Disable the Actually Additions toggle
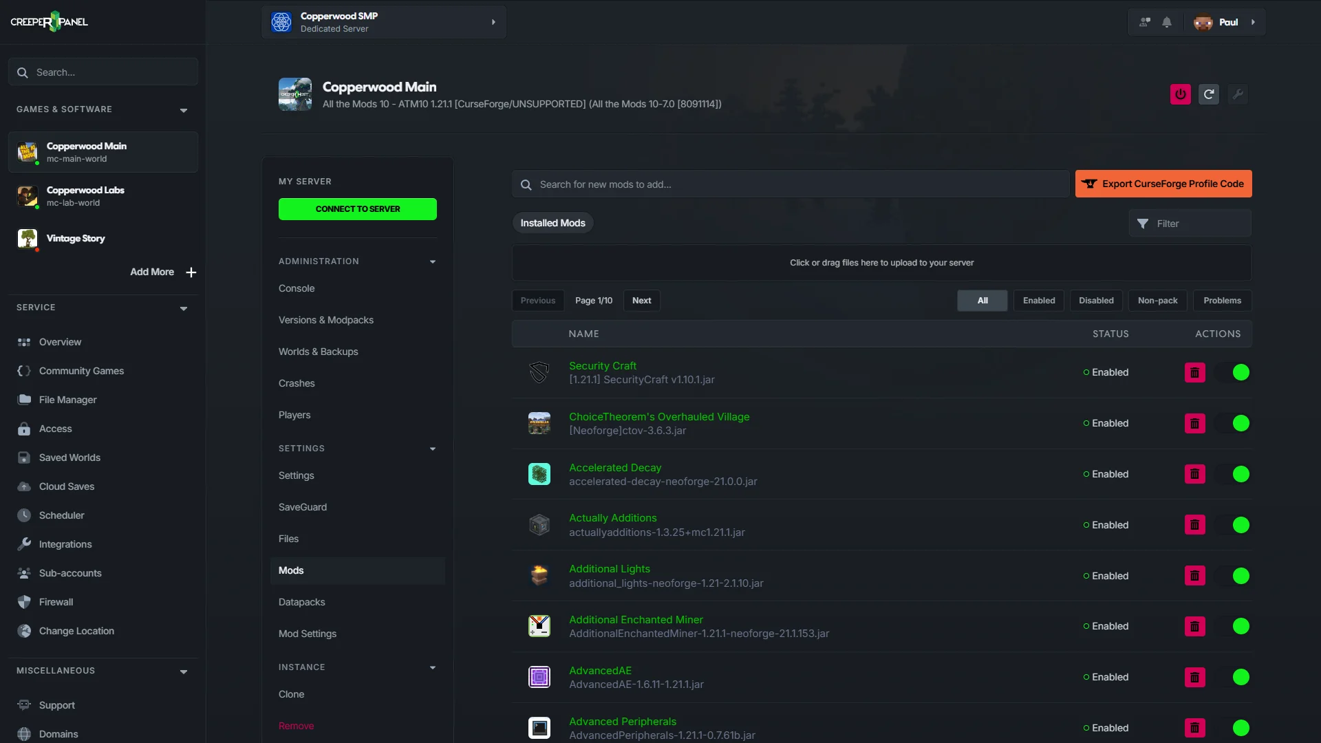This screenshot has width=1321, height=743. (1234, 525)
